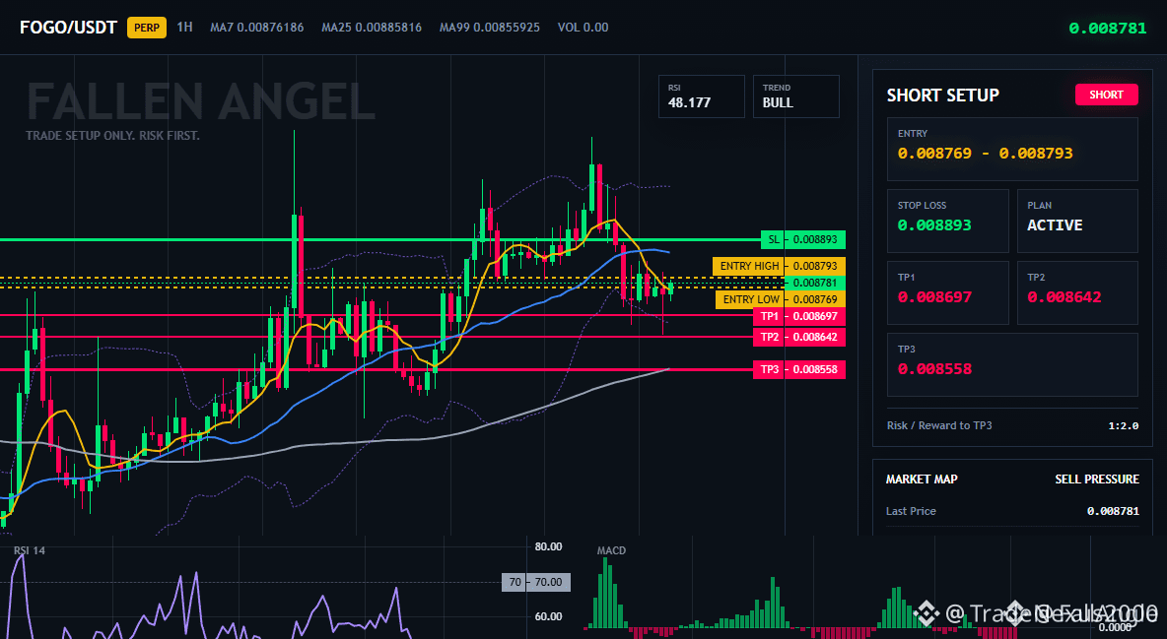Click the RSI 48.177 box
The height and width of the screenshot is (639, 1167).
(x=701, y=96)
